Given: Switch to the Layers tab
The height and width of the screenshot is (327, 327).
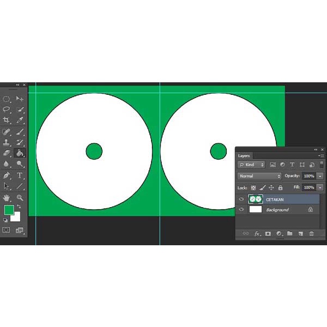Looking at the screenshot, I should point(244,156).
